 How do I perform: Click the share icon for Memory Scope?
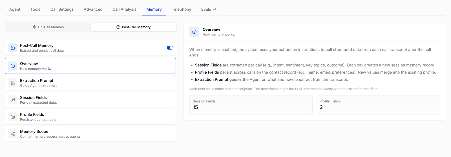(13, 134)
